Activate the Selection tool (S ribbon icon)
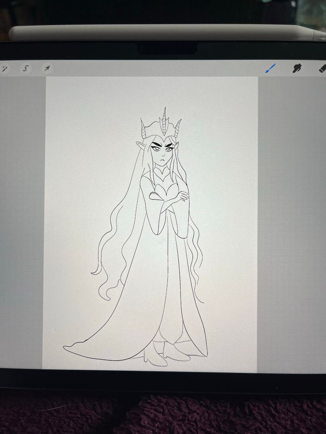 coord(26,68)
